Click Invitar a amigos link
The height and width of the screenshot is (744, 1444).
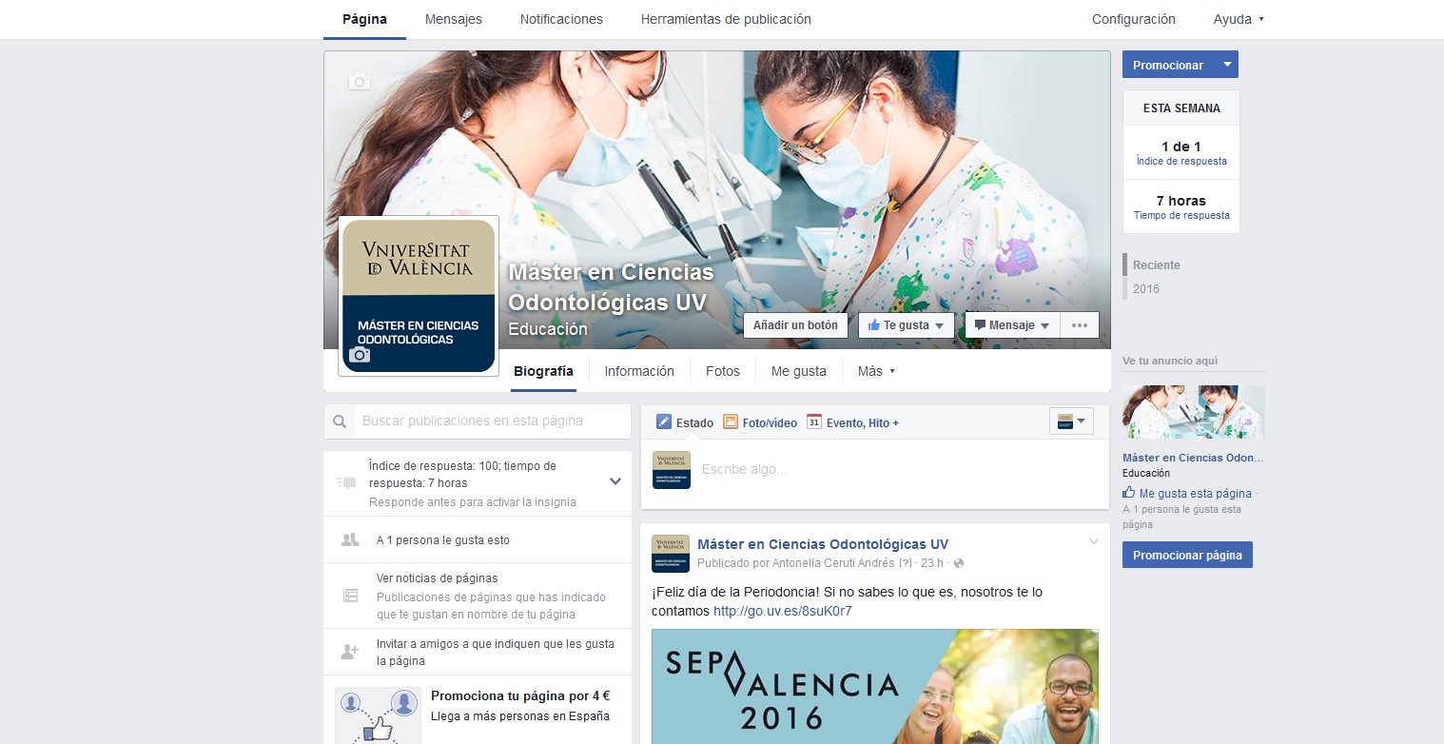[x=496, y=652]
